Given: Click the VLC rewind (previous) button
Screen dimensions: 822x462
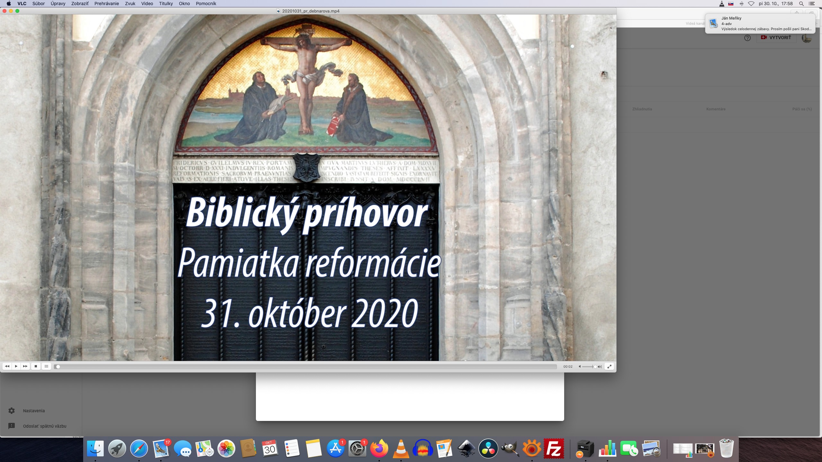Looking at the screenshot, I should click(7, 366).
